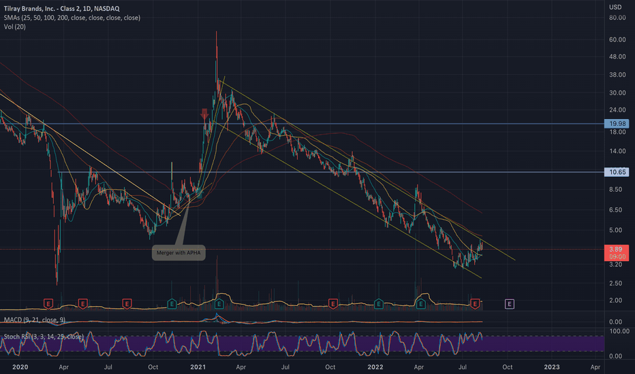Click the purple upcoming earnings E marker
Image resolution: width=635 pixels, height=374 pixels.
pyautogui.click(x=510, y=304)
